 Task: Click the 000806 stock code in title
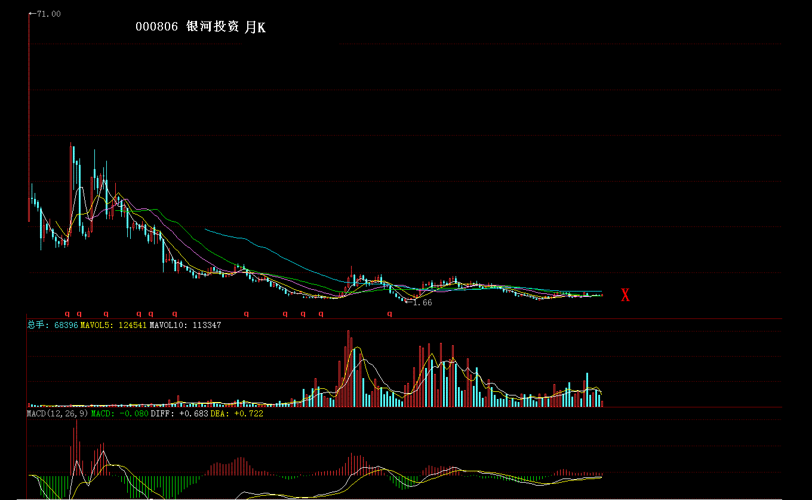coord(156,27)
